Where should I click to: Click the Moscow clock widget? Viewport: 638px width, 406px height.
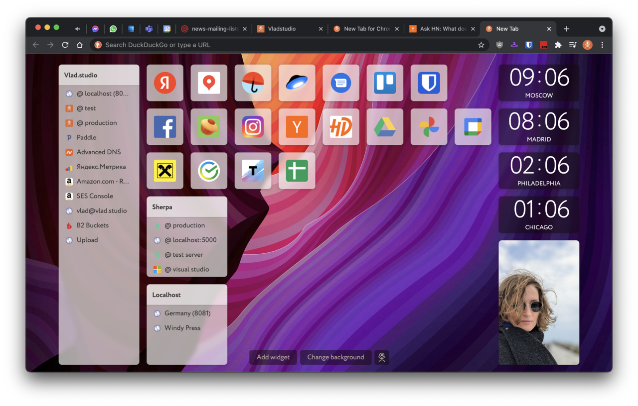tap(539, 83)
